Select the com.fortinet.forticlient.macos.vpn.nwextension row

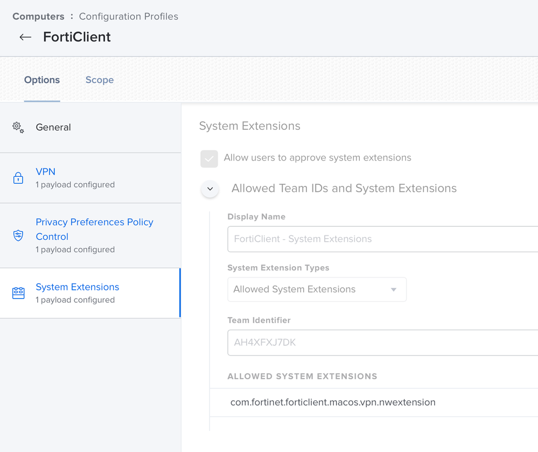pyautogui.click(x=374, y=402)
